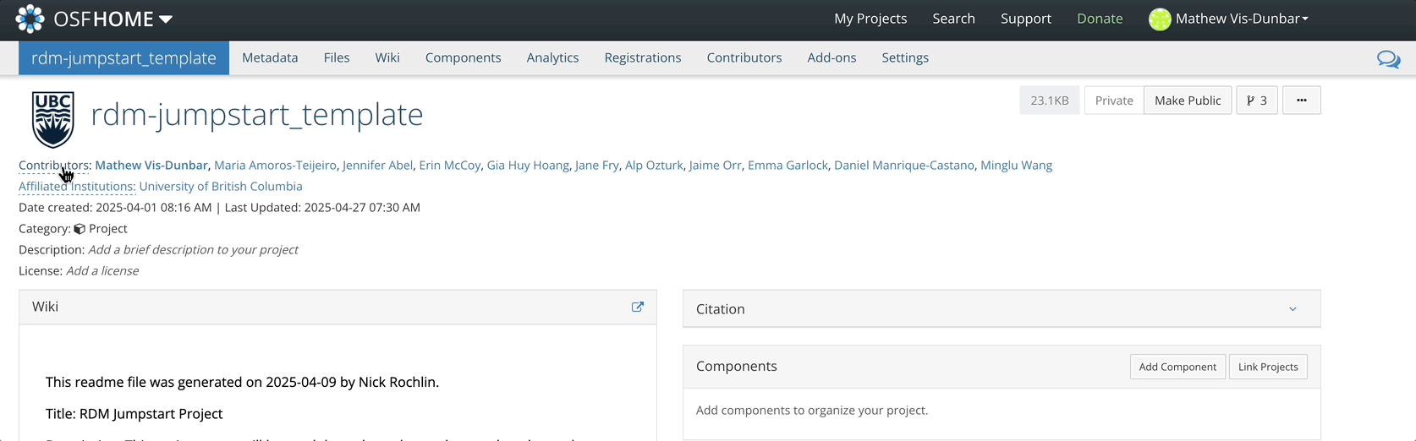The width and height of the screenshot is (1416, 441).
Task: Click Add a license placeholder
Action: [102, 271]
